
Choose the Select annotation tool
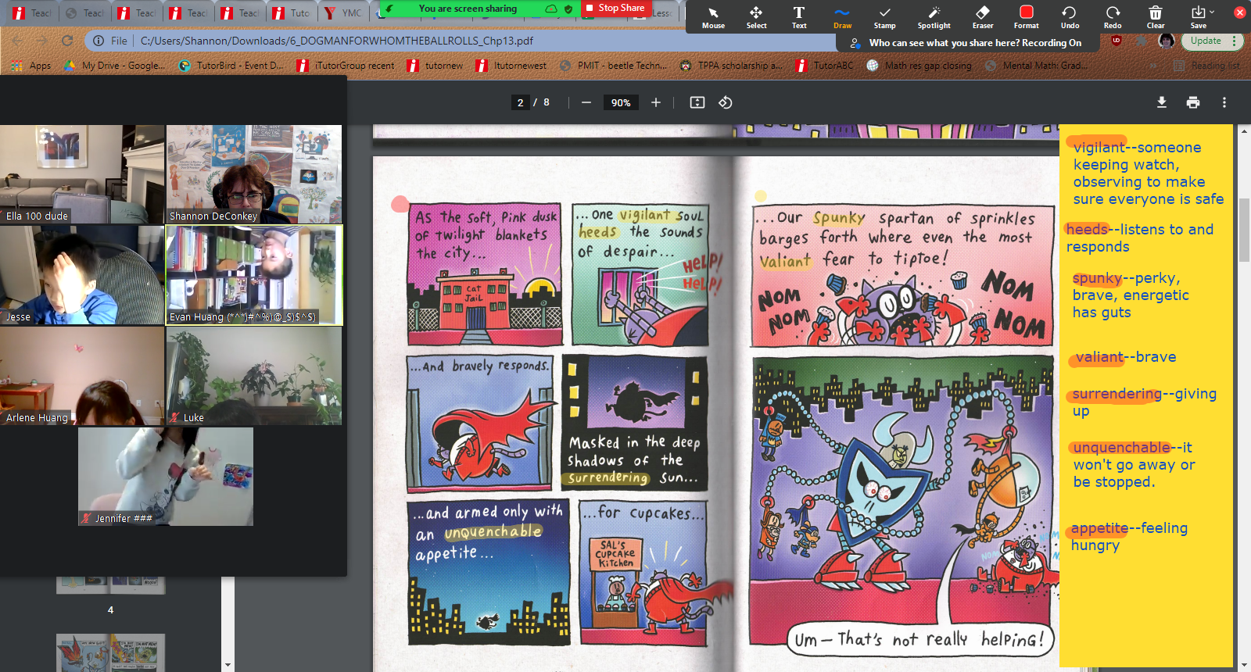[756, 17]
